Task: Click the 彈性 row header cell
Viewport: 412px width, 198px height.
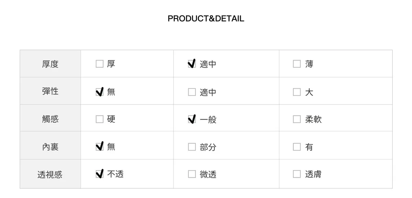Action: tap(50, 91)
